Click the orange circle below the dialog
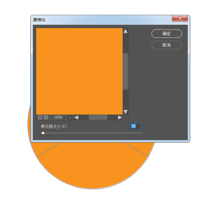 click(92, 166)
